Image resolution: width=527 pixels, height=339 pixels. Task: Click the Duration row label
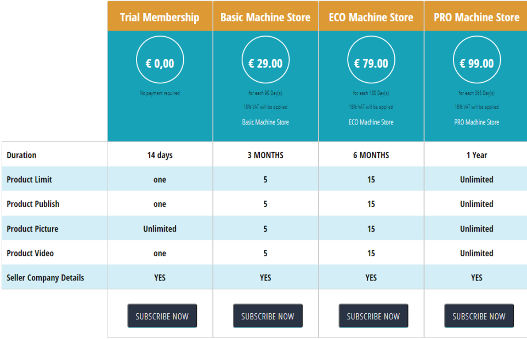tap(21, 155)
